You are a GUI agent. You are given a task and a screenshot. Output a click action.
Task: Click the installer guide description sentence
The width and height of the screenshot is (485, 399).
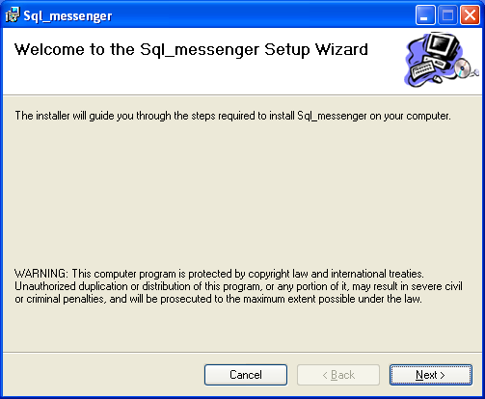[232, 116]
